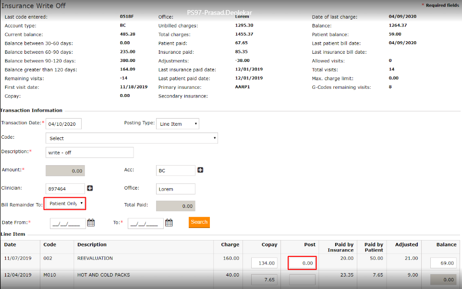This screenshot has height=289, width=462.
Task: Click the Balance field showing 69.00
Action: 443,263
